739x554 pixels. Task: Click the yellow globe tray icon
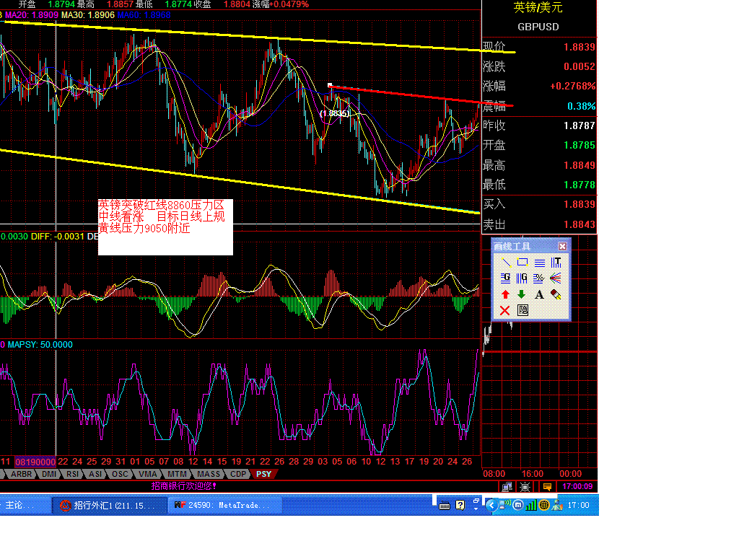pos(544,506)
